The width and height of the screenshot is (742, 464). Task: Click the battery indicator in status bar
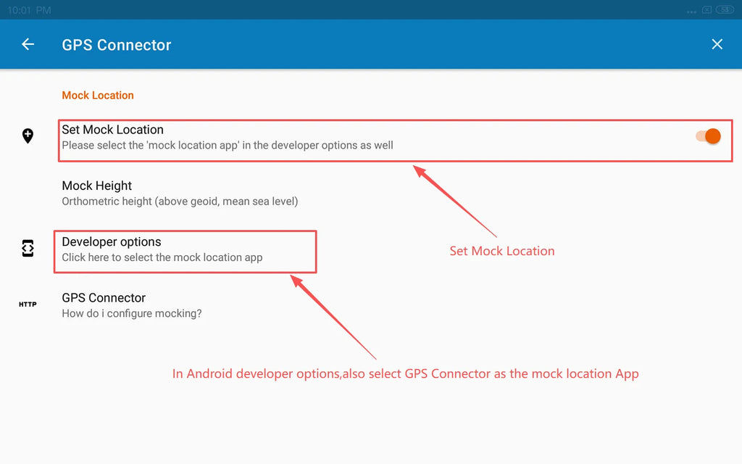[725, 9]
